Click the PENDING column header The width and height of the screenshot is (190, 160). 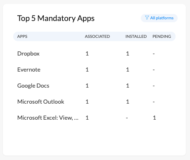tap(161, 37)
